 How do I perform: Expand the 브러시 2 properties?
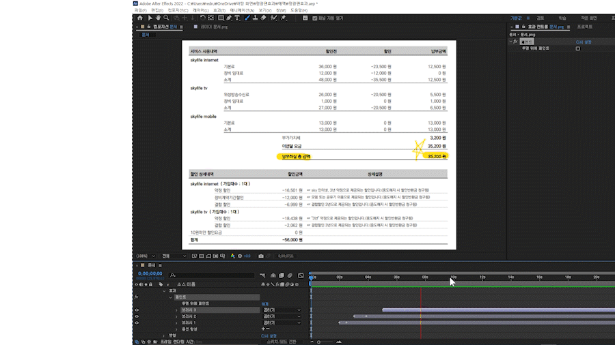tap(176, 316)
